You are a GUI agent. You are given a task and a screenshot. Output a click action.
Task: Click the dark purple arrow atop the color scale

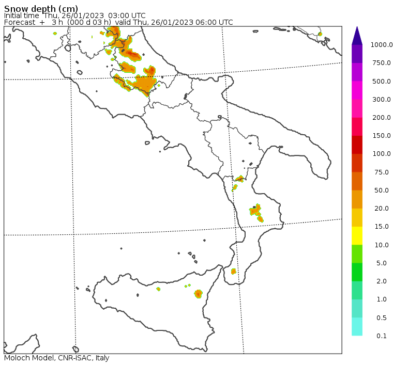pyautogui.click(x=357, y=36)
